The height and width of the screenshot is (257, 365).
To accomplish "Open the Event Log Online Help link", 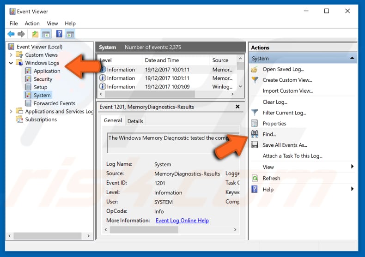I will [182, 221].
